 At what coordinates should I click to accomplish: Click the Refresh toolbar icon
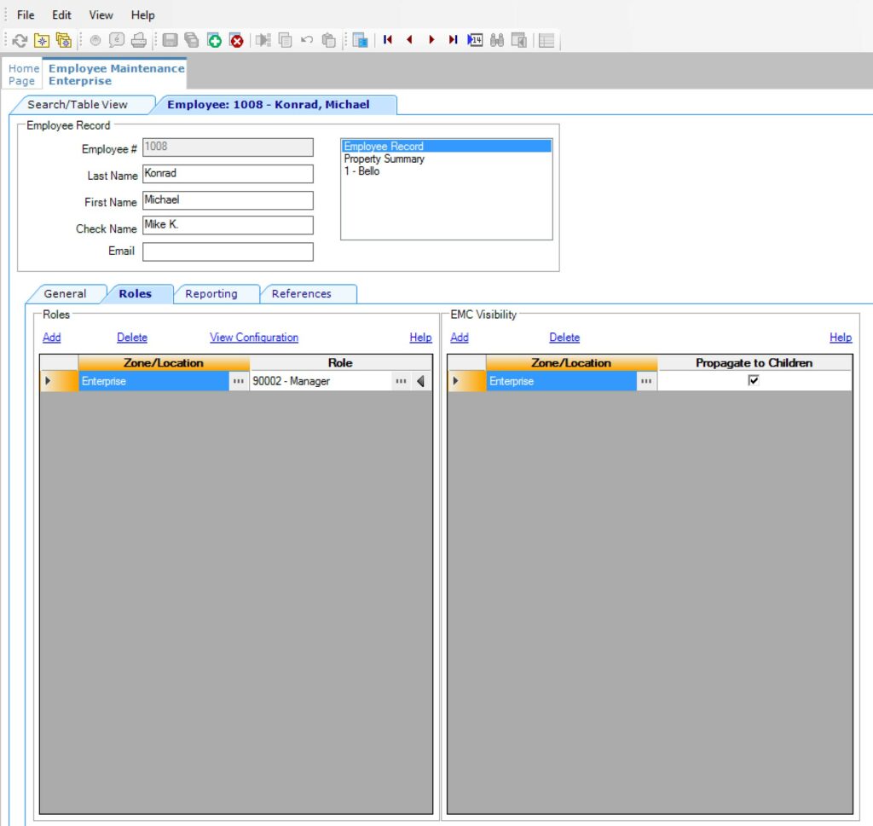click(x=20, y=40)
